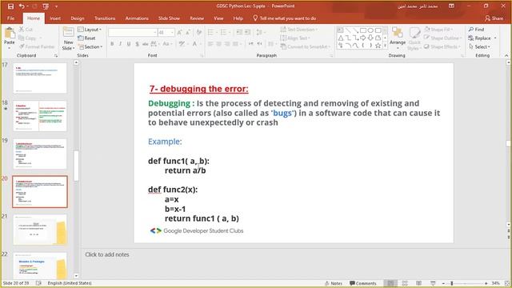Image resolution: width=512 pixels, height=288 pixels.
Task: Click the Undo arrow in the quick access toolbar
Action: pyautogui.click(x=22, y=6)
